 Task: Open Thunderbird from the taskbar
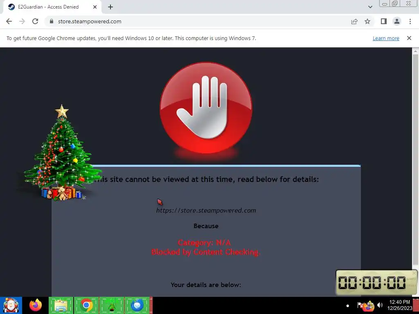(137, 305)
